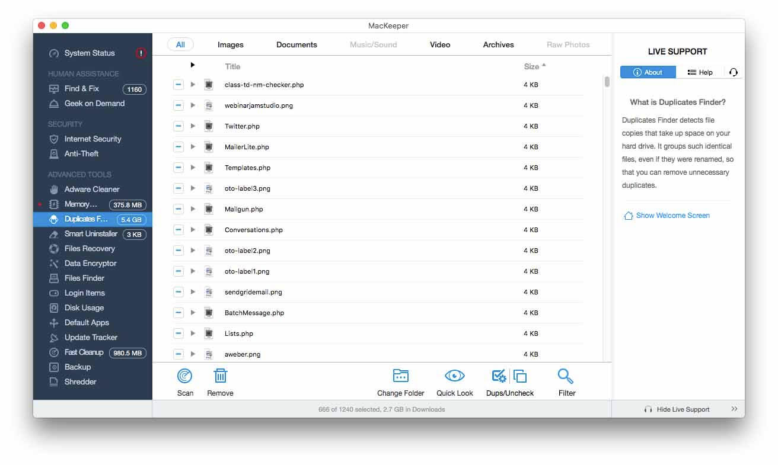Image resolution: width=778 pixels, height=465 pixels.
Task: Switch to the Help tab
Action: (700, 72)
